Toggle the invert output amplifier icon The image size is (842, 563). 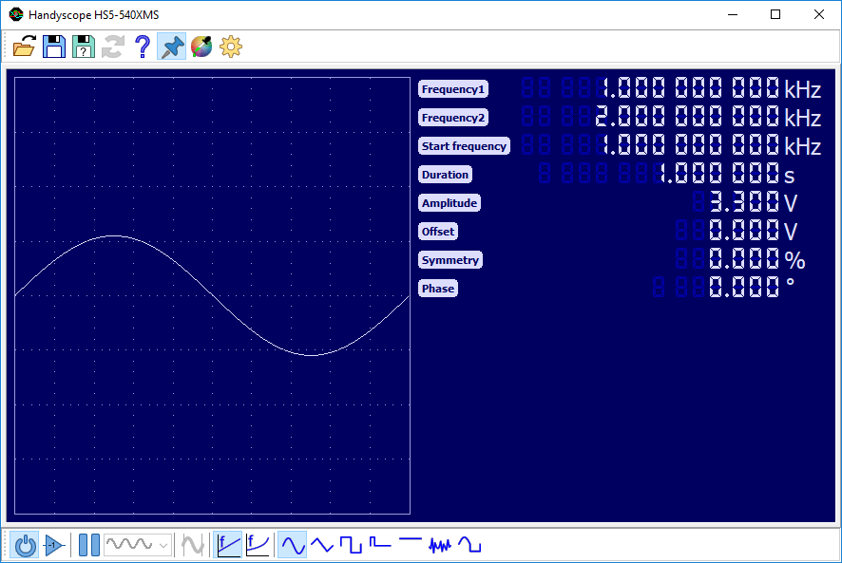(x=55, y=545)
